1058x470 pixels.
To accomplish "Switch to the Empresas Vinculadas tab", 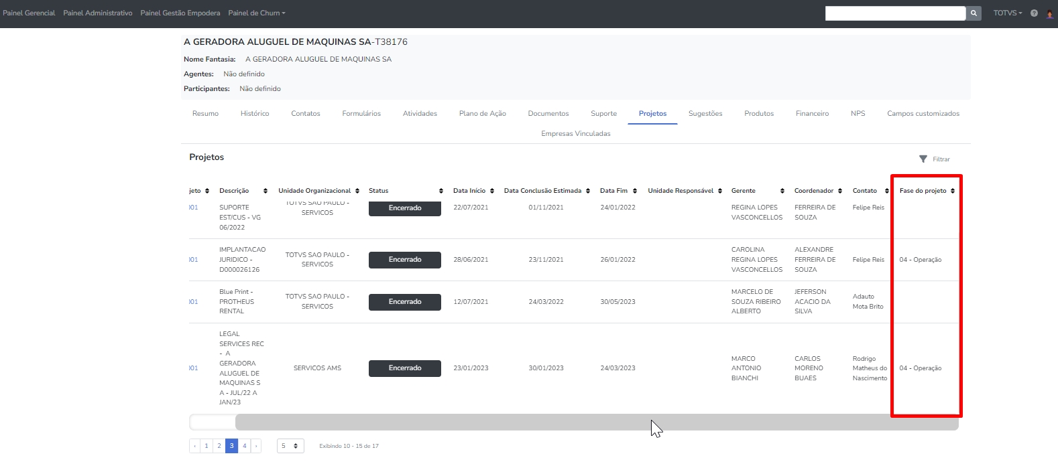I will tap(576, 134).
